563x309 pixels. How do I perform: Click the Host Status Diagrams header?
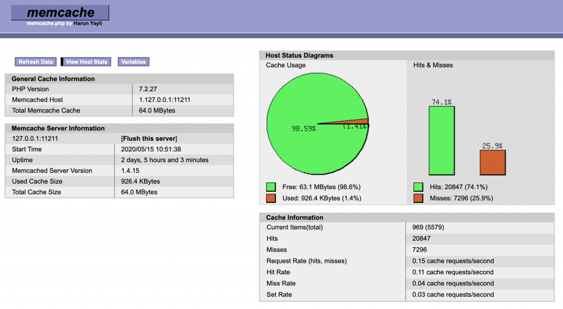(x=300, y=56)
